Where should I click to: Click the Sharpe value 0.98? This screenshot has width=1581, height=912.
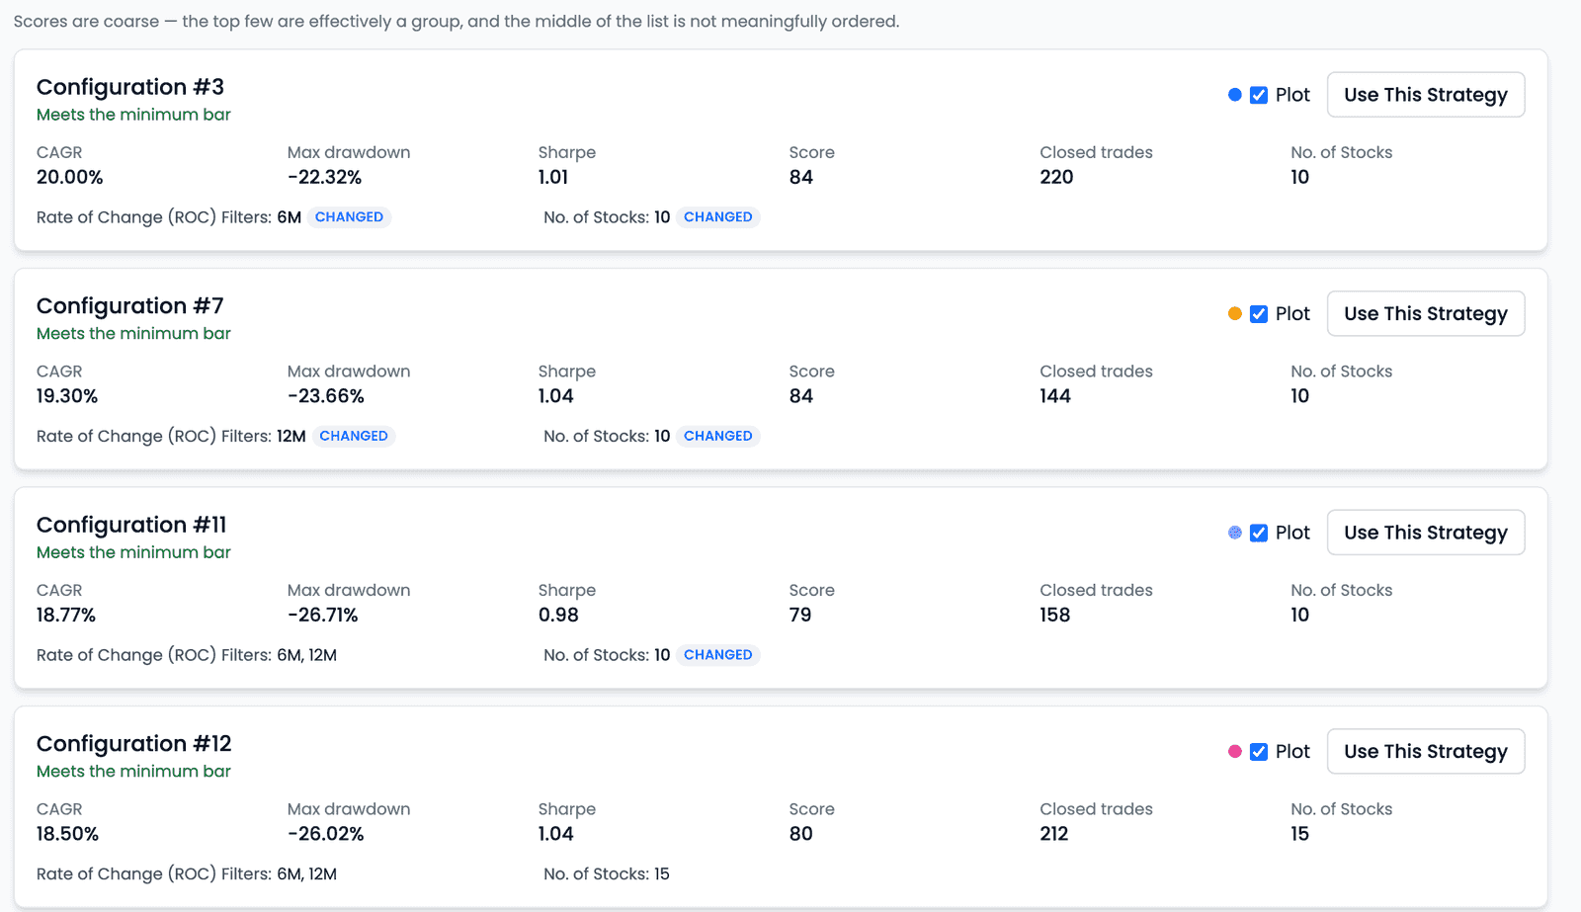(x=558, y=615)
